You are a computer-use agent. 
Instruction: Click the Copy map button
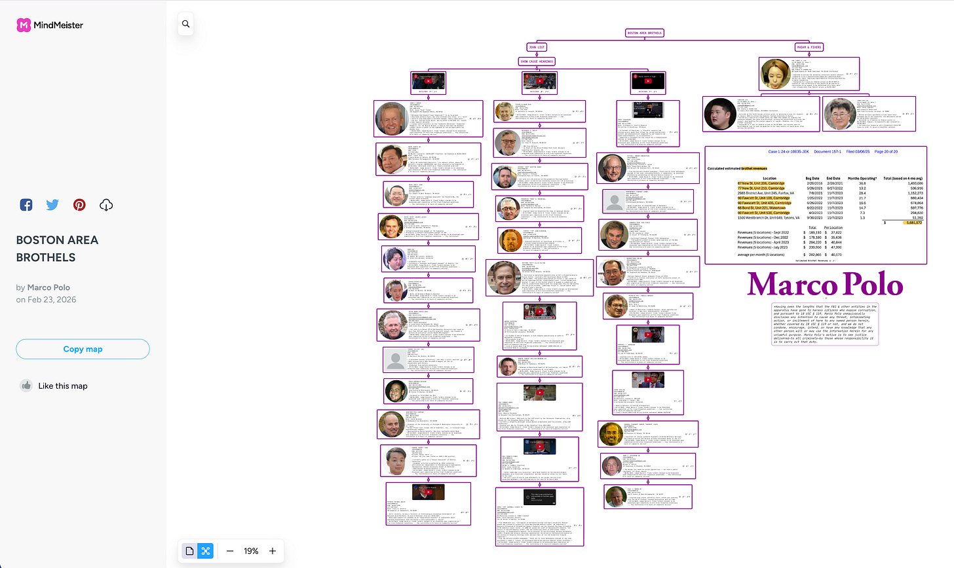pos(83,349)
